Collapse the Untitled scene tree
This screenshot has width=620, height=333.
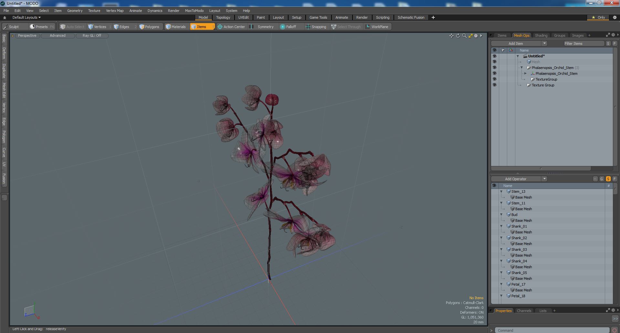[518, 56]
